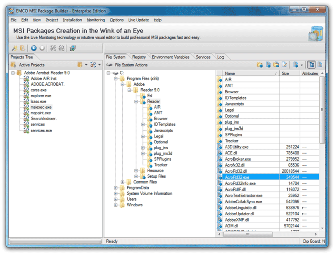The image size is (334, 253).
Task: Click the folder icon beside the wizard wand
Action: pos(22,48)
